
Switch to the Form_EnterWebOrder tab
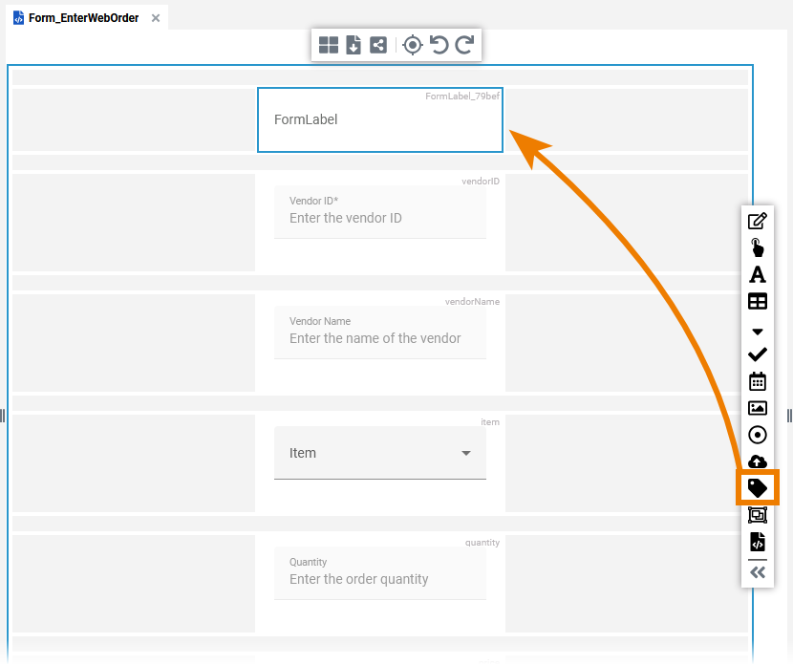(81, 18)
